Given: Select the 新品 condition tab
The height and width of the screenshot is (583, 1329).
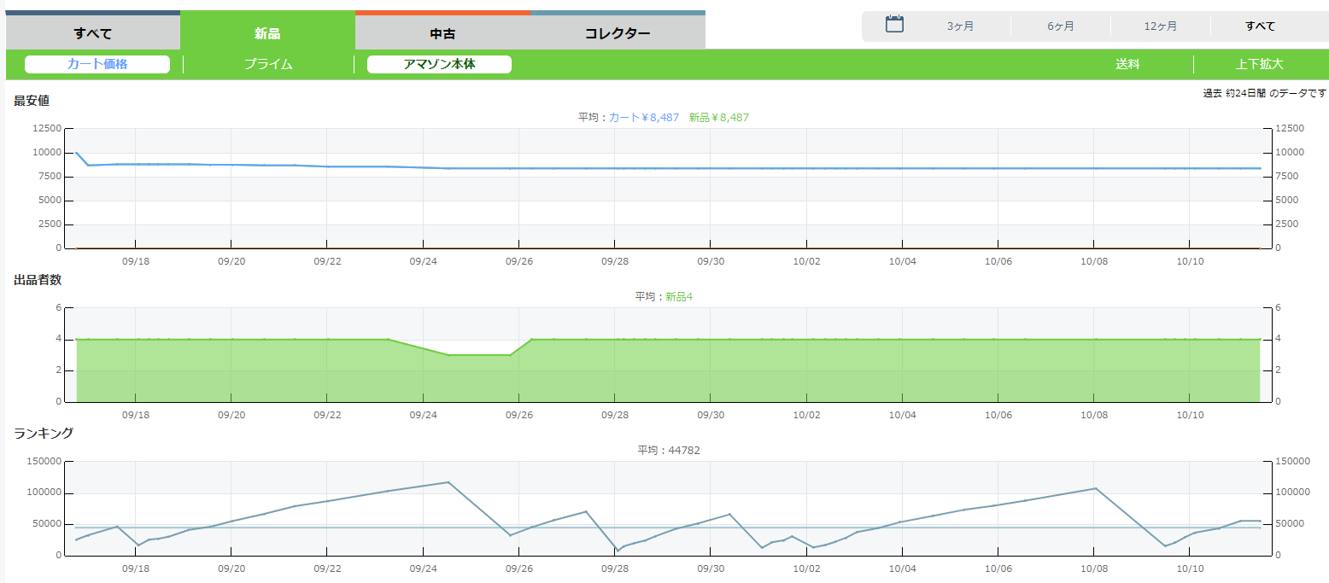Looking at the screenshot, I should pos(267,34).
